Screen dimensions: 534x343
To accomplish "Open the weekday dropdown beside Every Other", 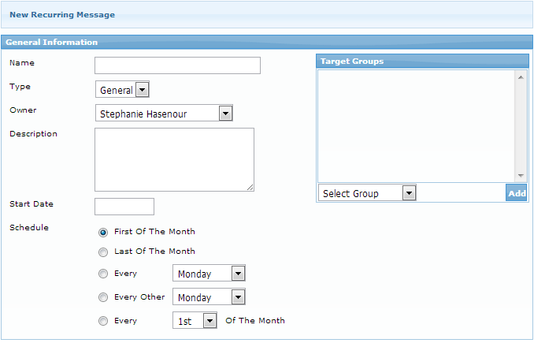I will (209, 297).
